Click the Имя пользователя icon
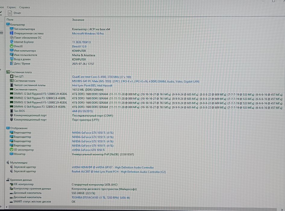Viewport: 285px width, 211px height. (12, 55)
